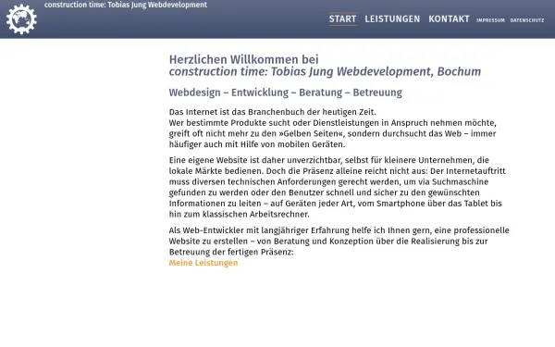The height and width of the screenshot is (347, 555).
Task: Click the line mentioning »Gelben Seiten«
Action: point(332,133)
